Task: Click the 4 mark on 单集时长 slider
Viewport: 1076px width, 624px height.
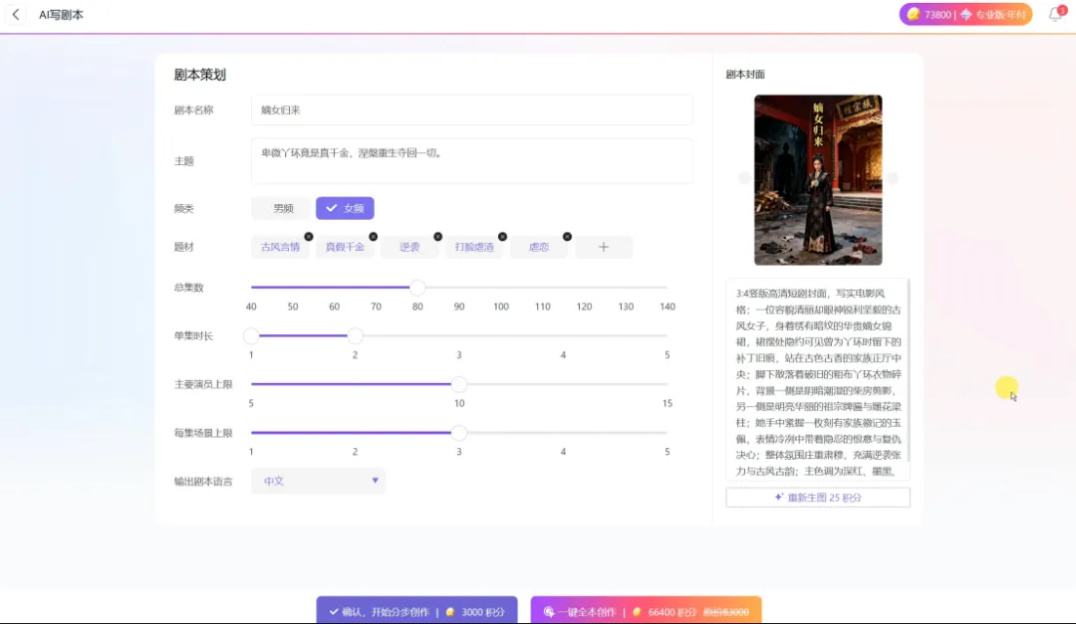Action: click(563, 355)
